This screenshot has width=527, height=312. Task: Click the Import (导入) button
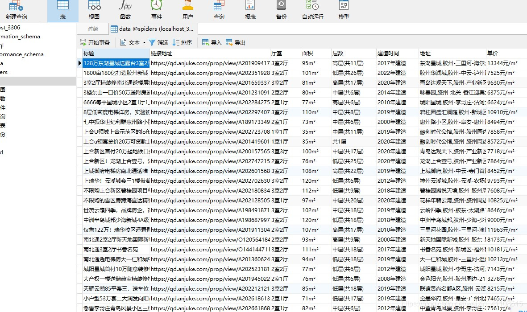(x=212, y=42)
